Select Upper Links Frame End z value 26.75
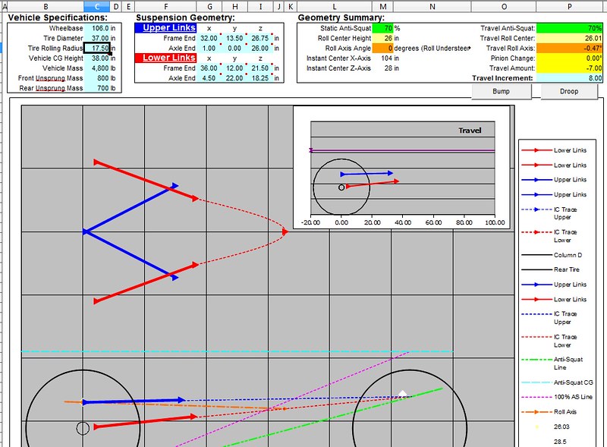 260,38
